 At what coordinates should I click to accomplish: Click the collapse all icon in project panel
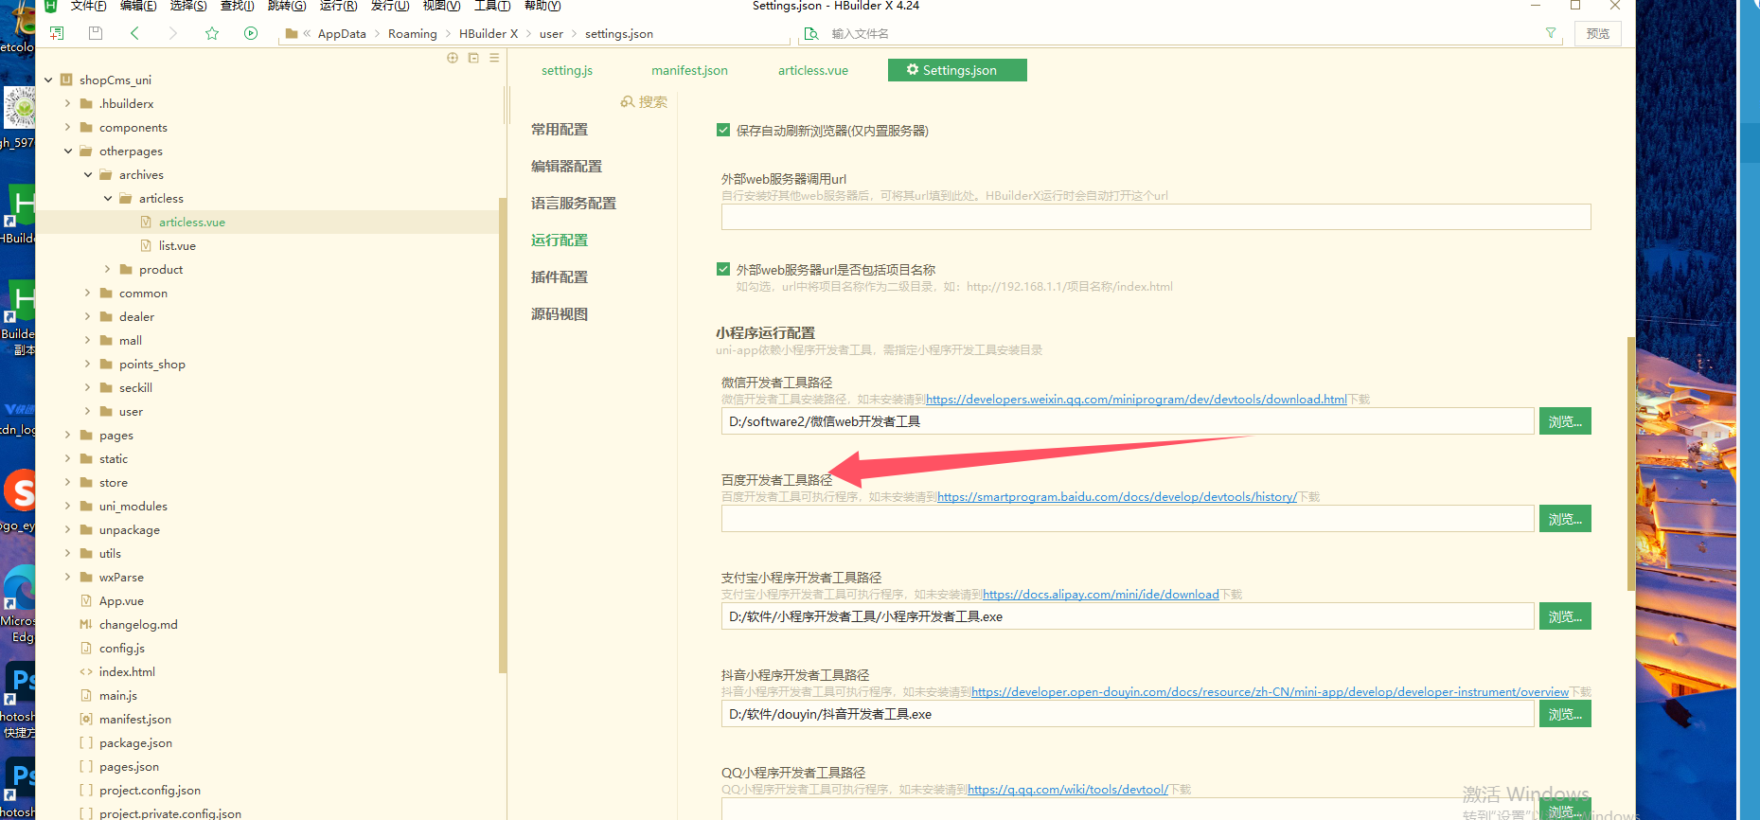473,58
